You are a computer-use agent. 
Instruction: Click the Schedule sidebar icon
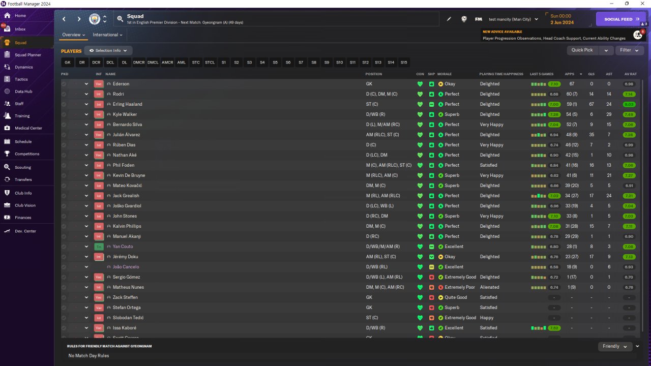pos(7,141)
